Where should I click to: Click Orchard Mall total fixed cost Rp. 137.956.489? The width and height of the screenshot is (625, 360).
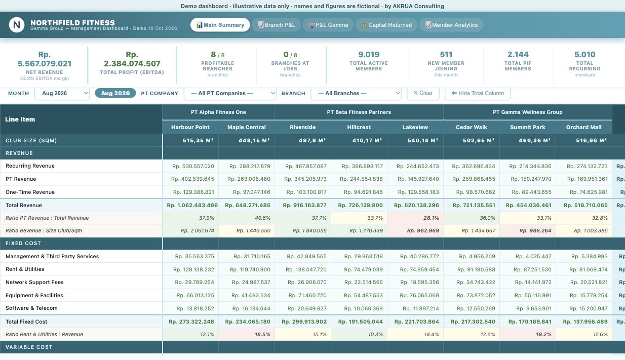point(584,322)
